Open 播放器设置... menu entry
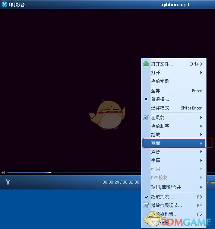 coord(174,214)
